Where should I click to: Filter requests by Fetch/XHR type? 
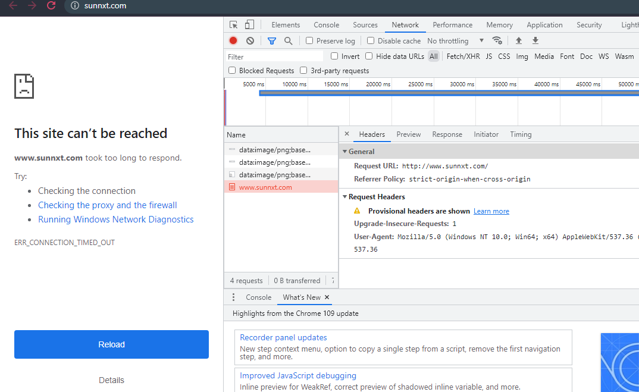tap(463, 57)
